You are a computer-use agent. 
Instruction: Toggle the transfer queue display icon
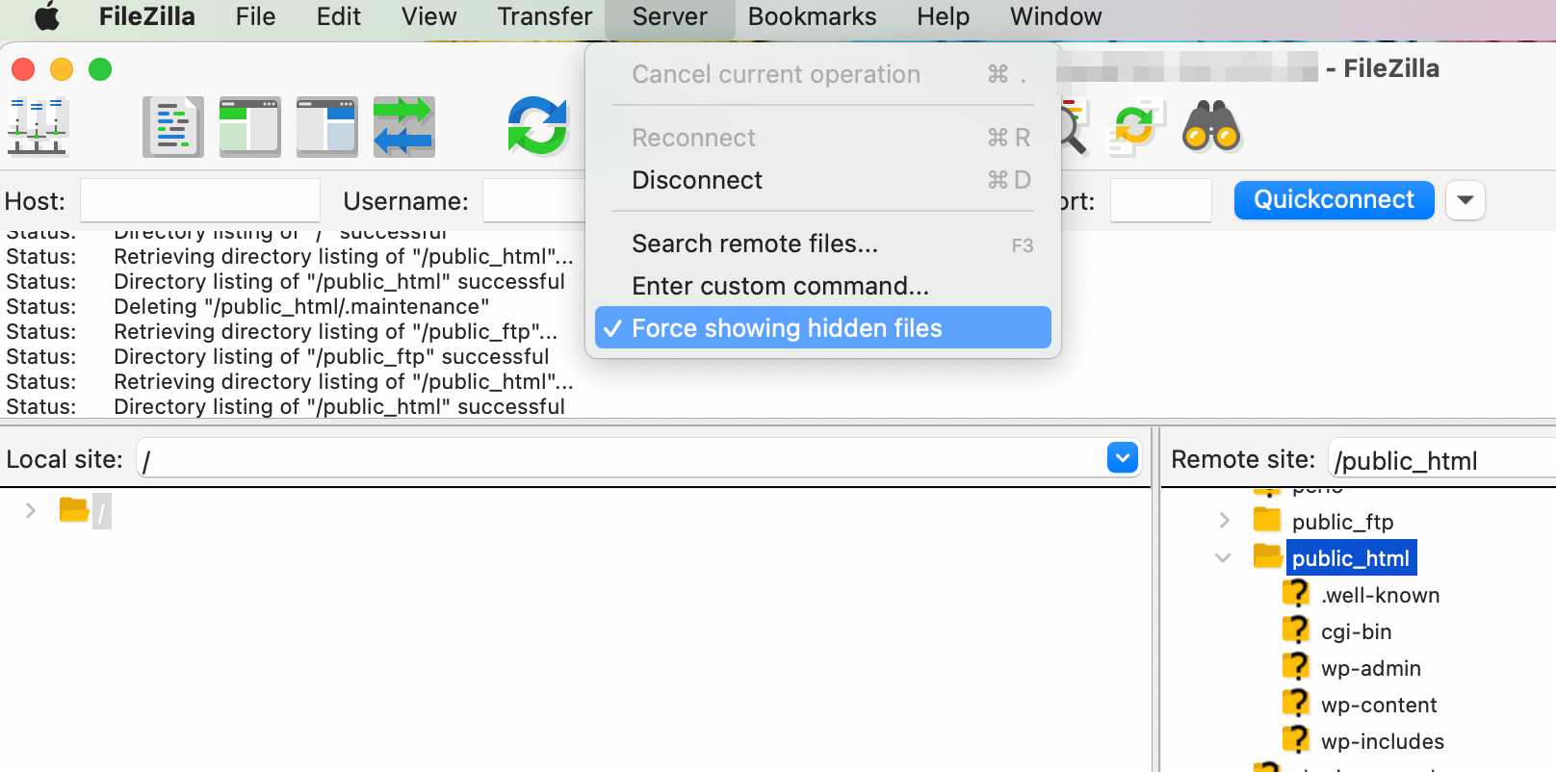coord(404,126)
